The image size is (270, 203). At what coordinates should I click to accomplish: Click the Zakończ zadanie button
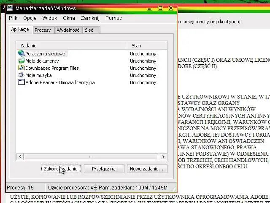[61, 169]
